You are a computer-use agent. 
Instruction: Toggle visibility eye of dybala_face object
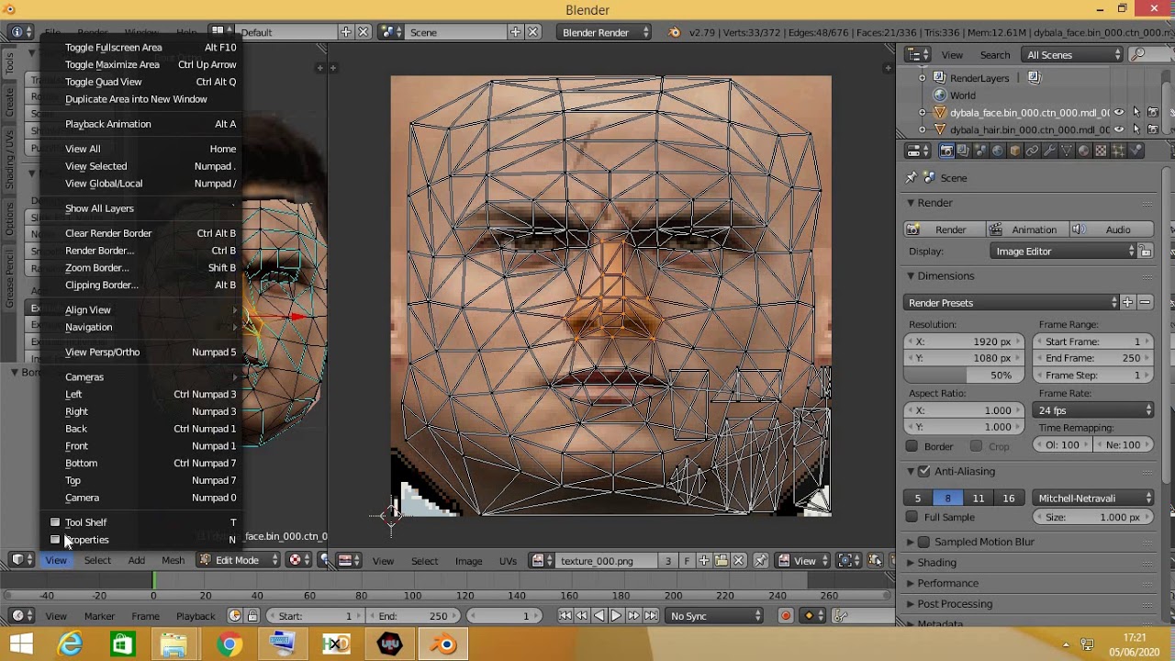1119,113
